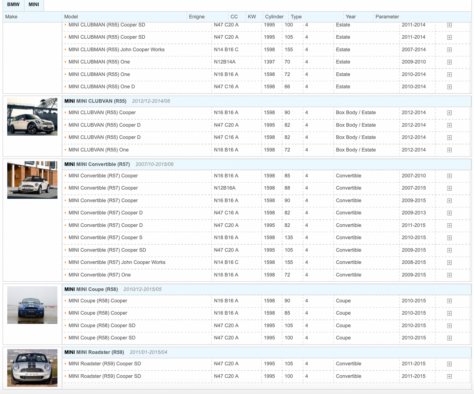Select engine code N12B14A cell
474x394 pixels.
tap(225, 62)
